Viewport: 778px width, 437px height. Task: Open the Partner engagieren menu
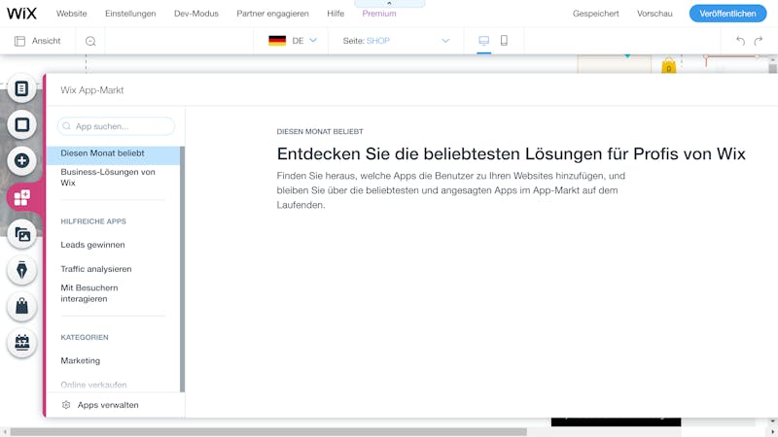pyautogui.click(x=272, y=14)
